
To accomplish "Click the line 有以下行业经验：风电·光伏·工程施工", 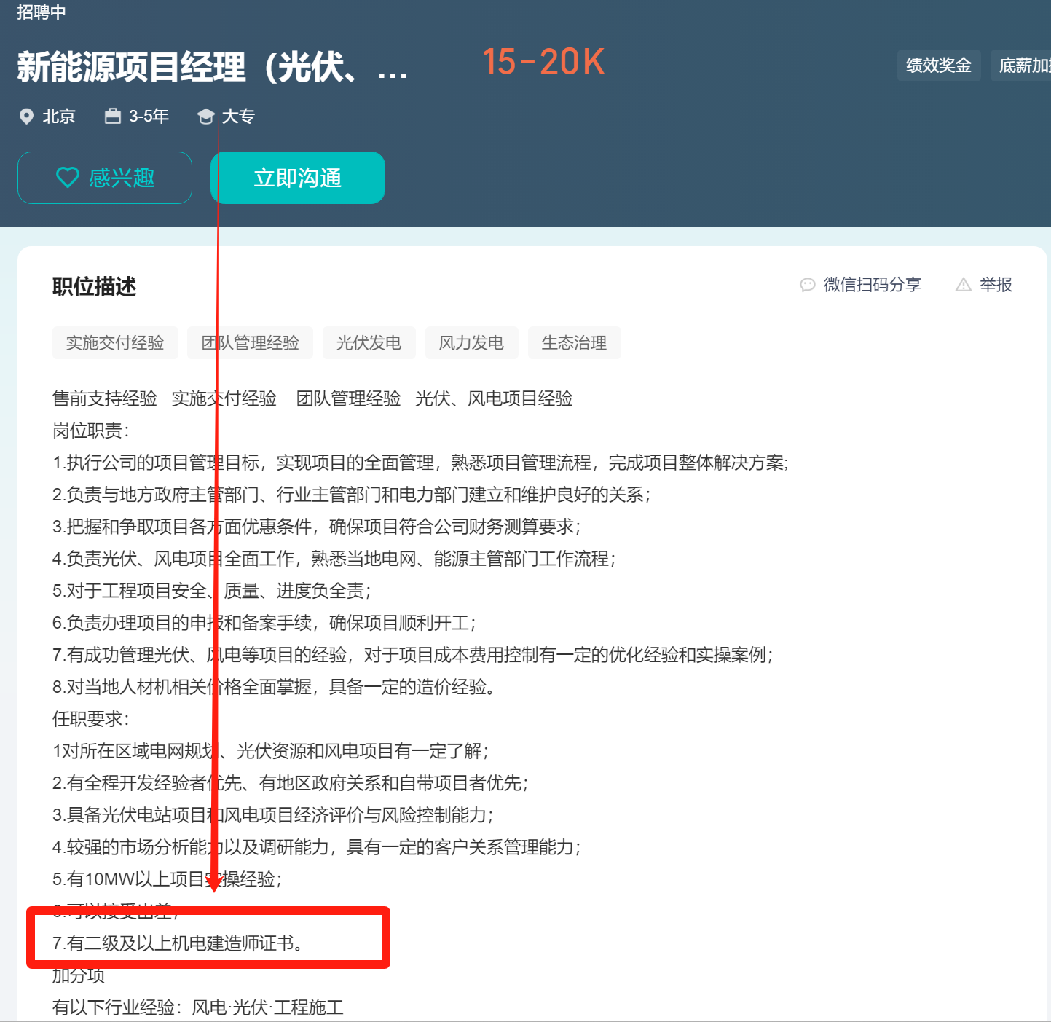I will [198, 1007].
